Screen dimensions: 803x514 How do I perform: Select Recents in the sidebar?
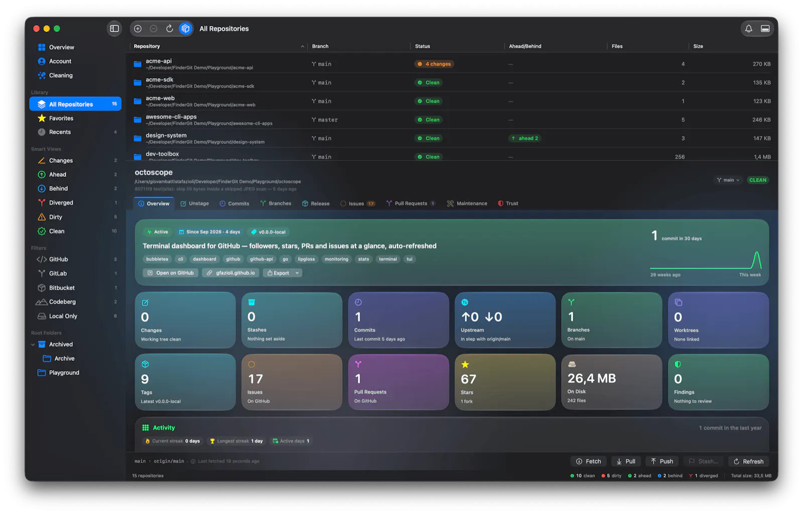(x=75, y=132)
